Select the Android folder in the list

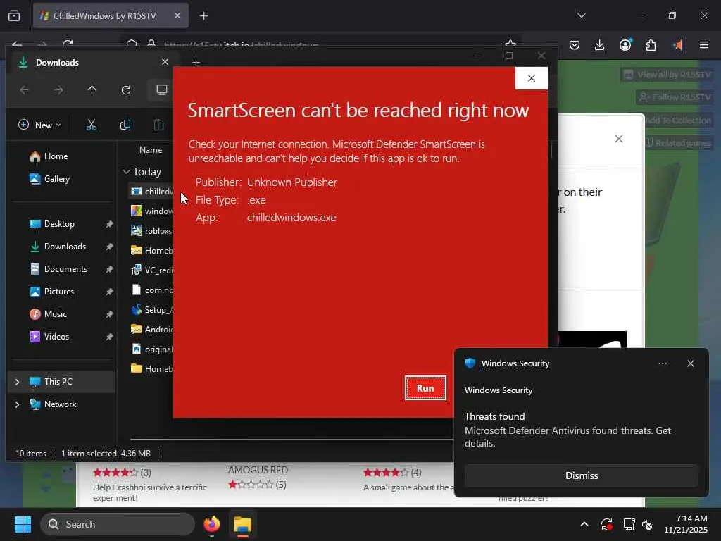pos(152,330)
